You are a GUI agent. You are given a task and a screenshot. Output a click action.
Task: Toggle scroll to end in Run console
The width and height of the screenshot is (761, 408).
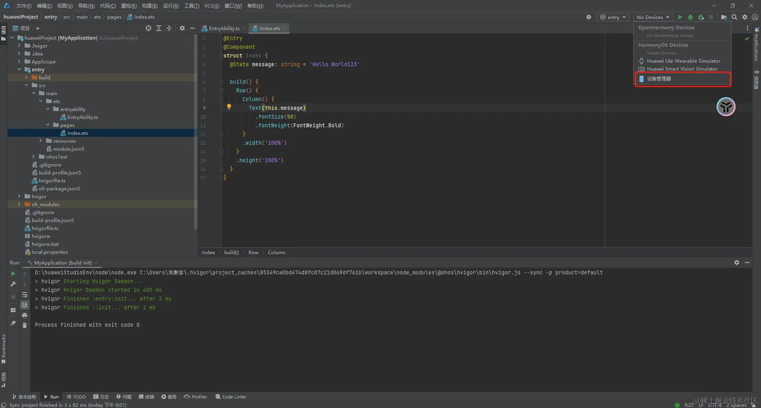tap(25, 305)
